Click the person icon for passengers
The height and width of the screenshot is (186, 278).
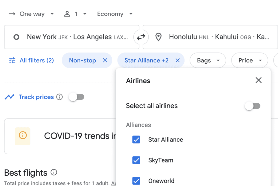67,14
